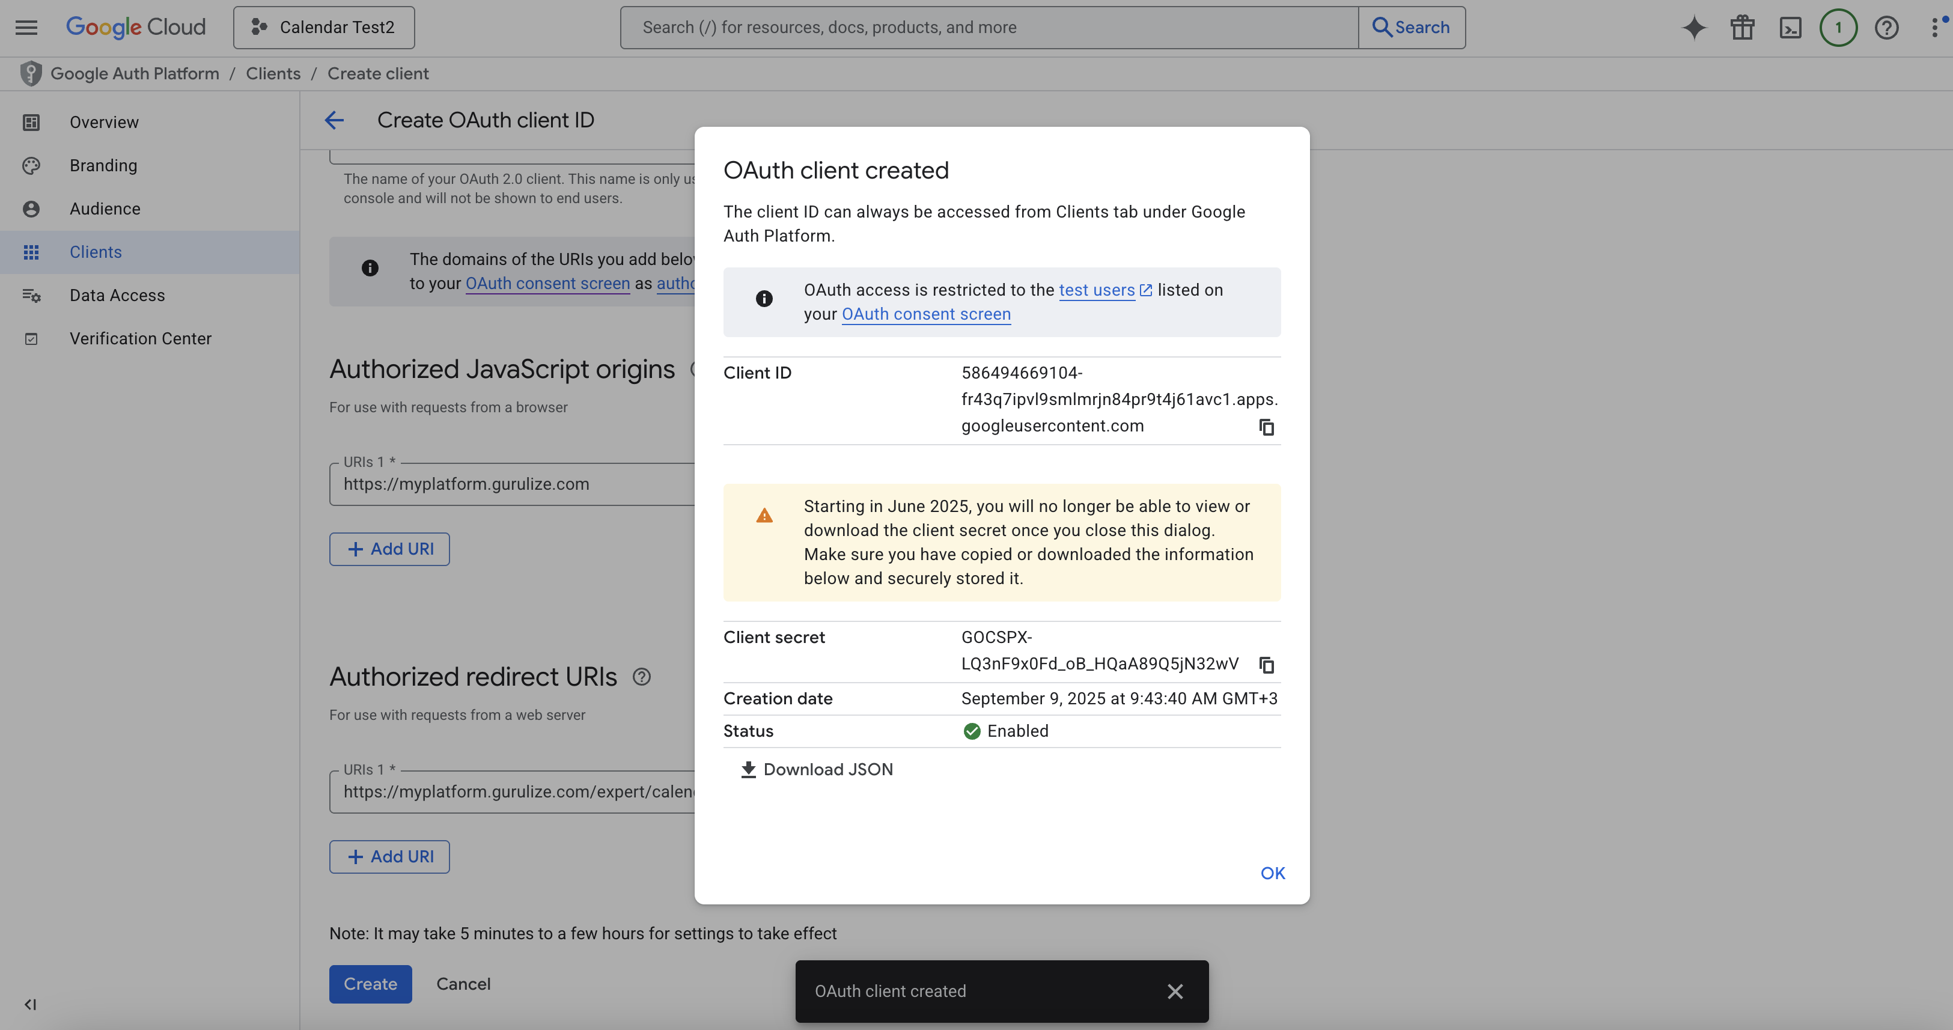Open Overview in the sidebar

[150, 122]
